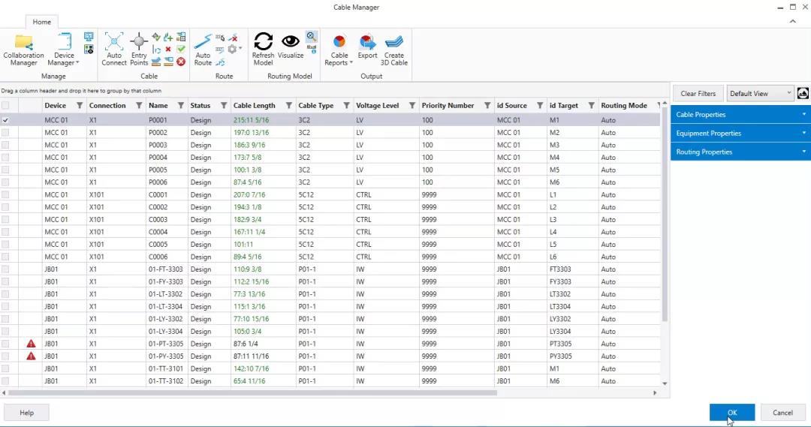Uncheck the checkbox for cable P0001

click(5, 120)
